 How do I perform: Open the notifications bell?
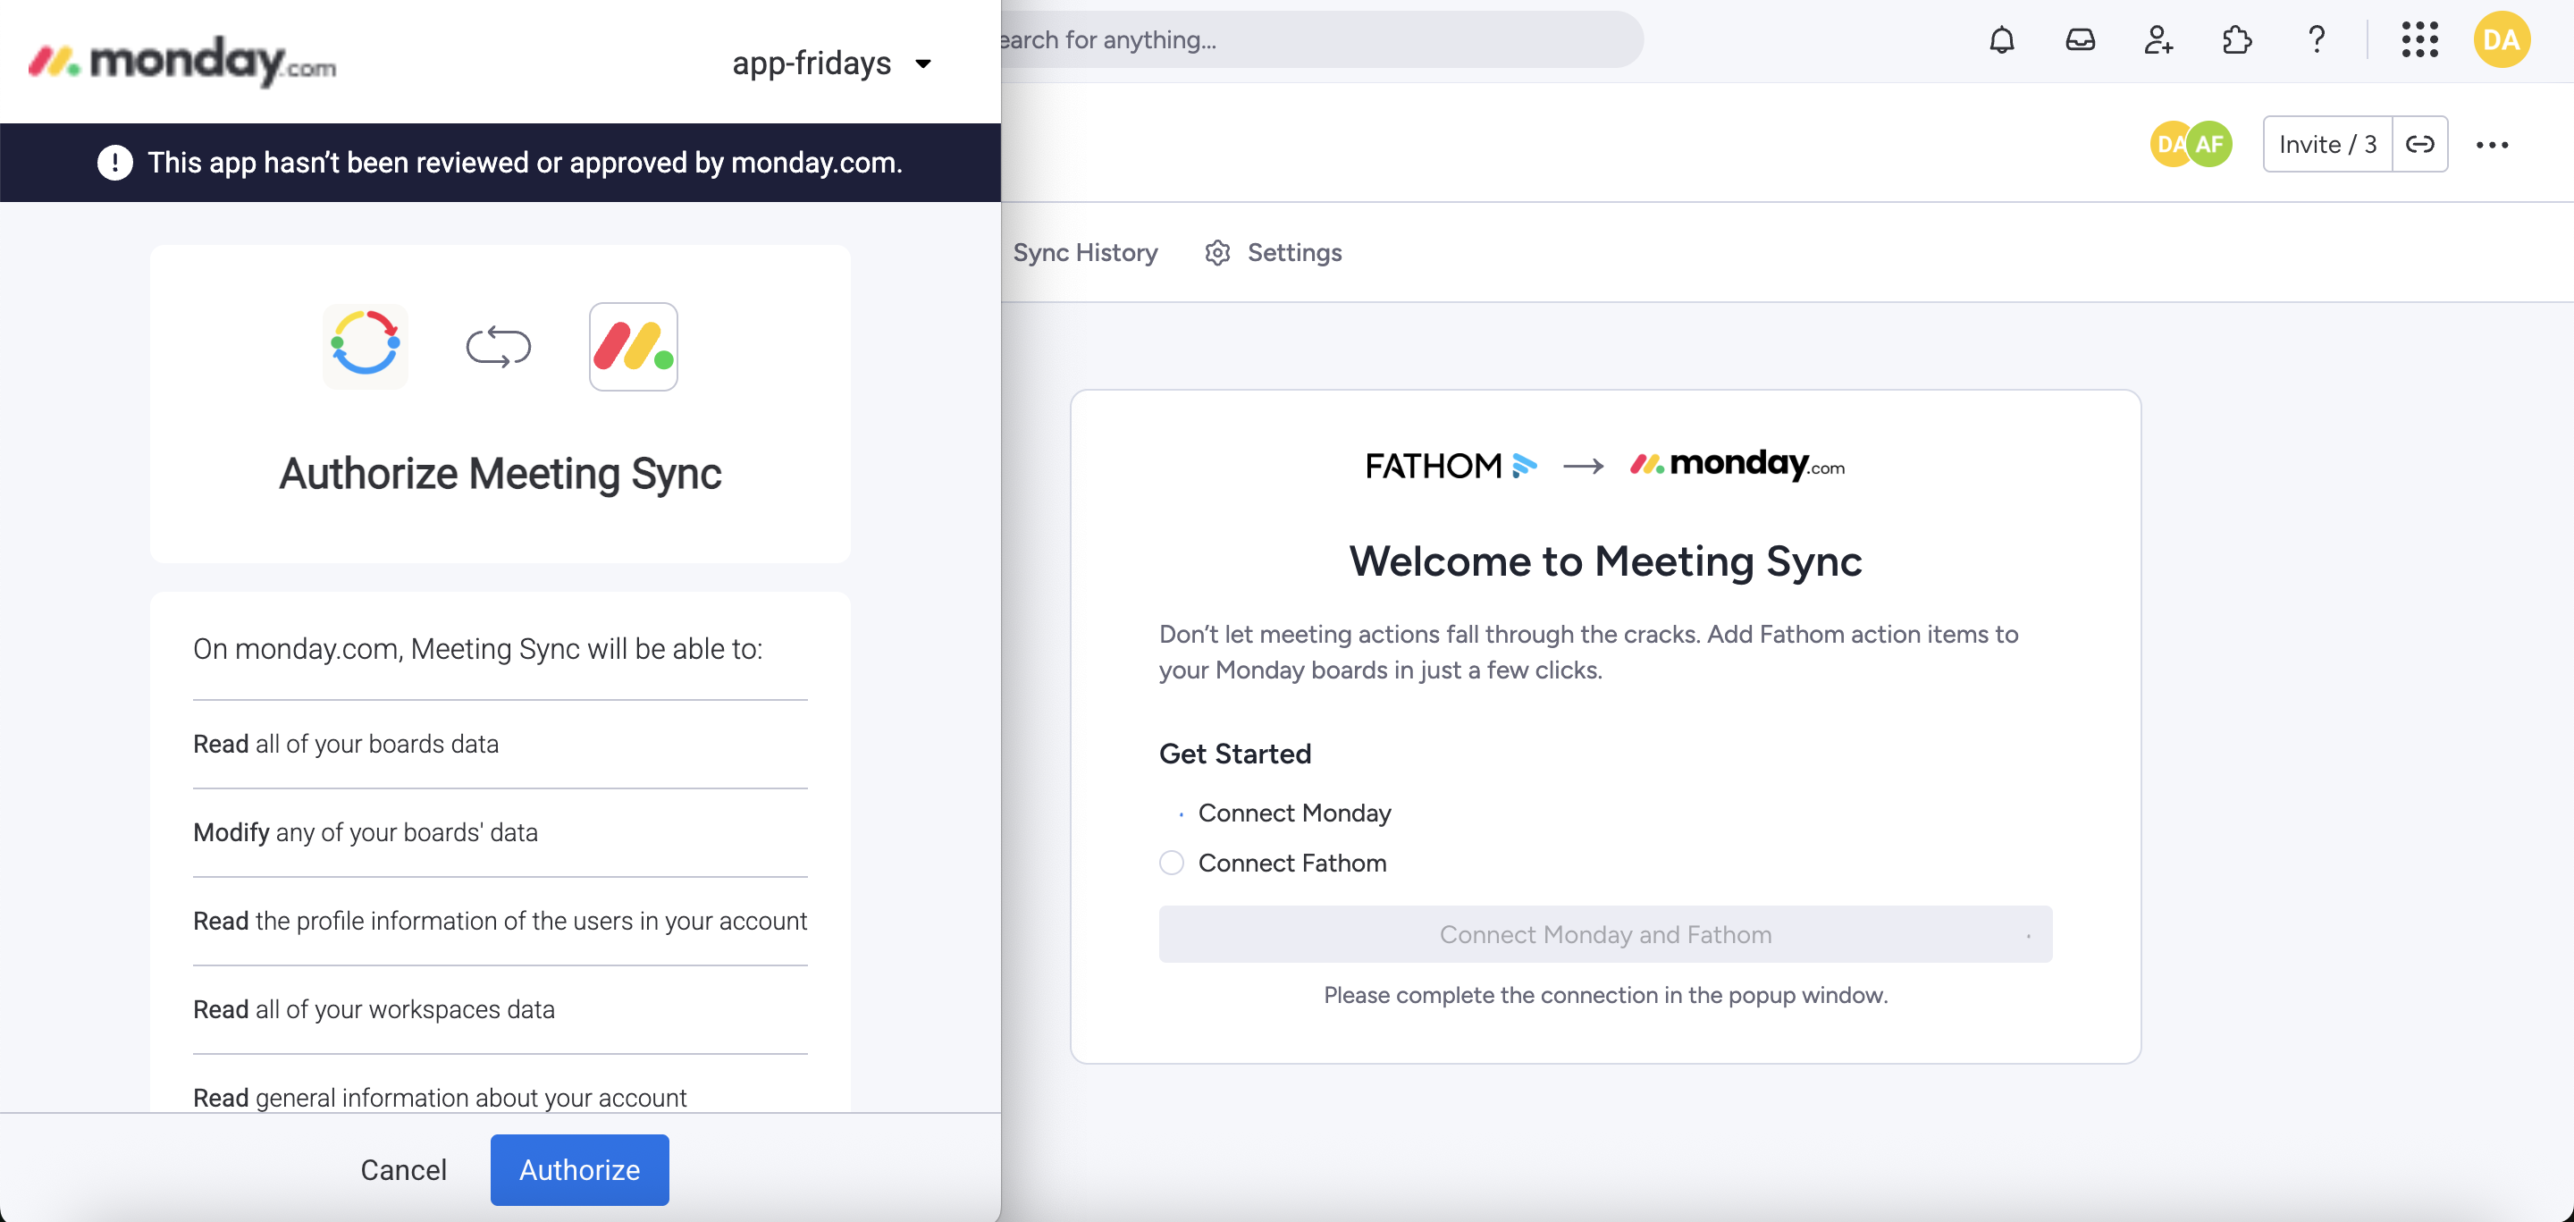[x=2001, y=40]
